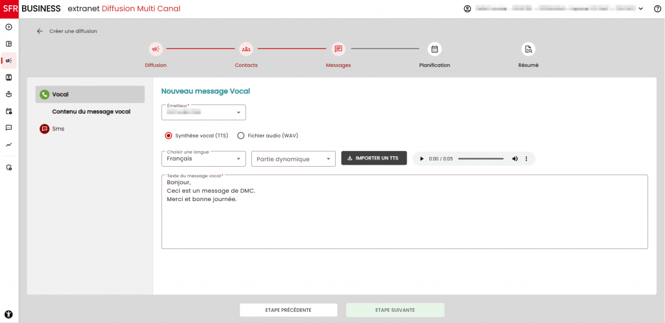Viewport: 665px width, 323px height.
Task: Open the audio player three-dot menu
Action: click(526, 159)
